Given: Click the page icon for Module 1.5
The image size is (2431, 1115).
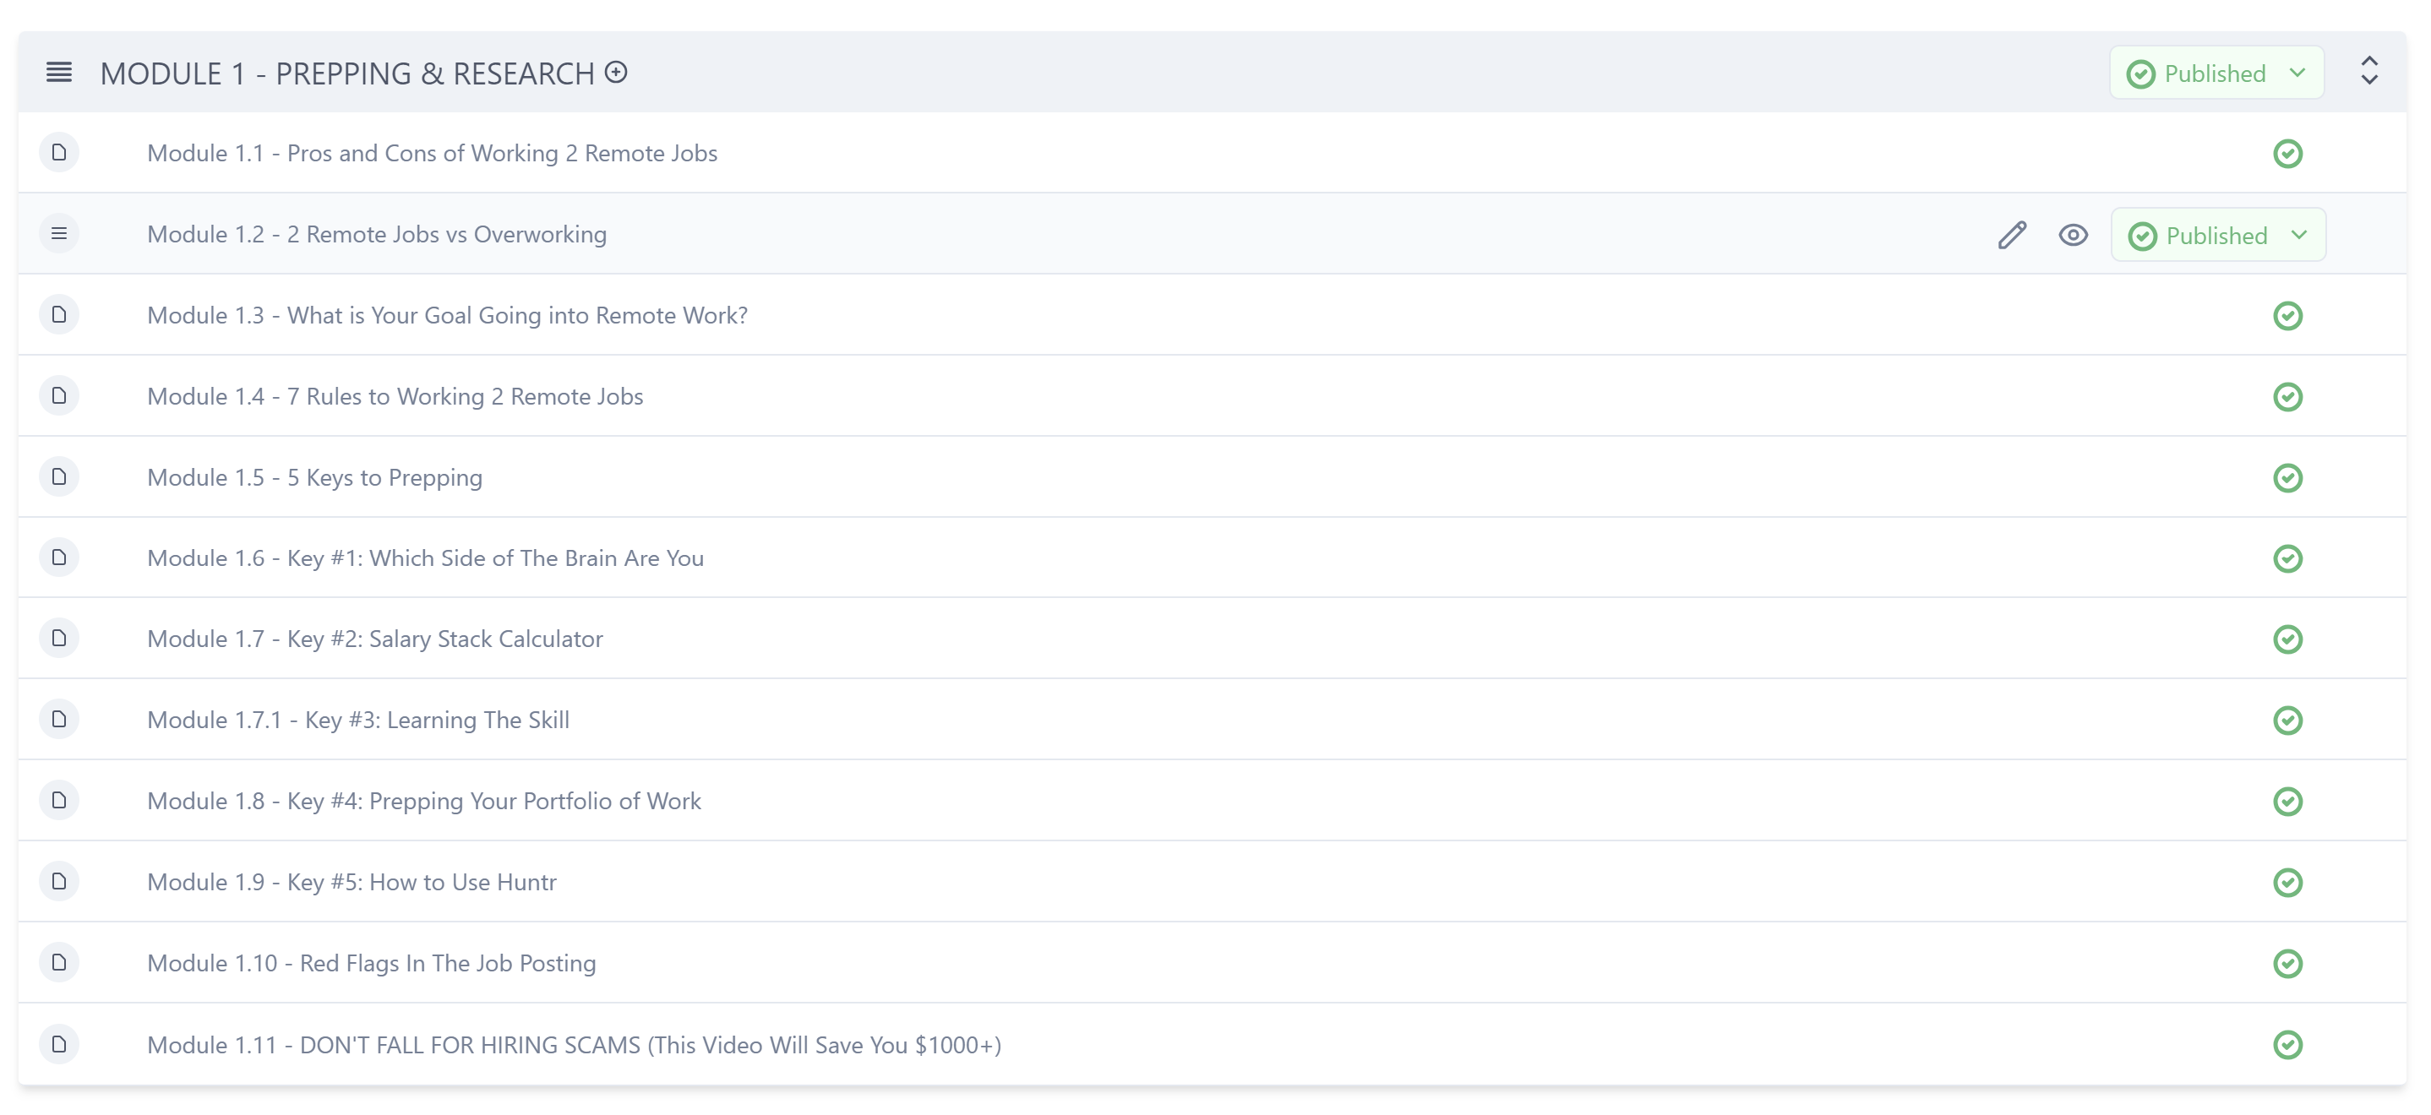Looking at the screenshot, I should click(58, 477).
